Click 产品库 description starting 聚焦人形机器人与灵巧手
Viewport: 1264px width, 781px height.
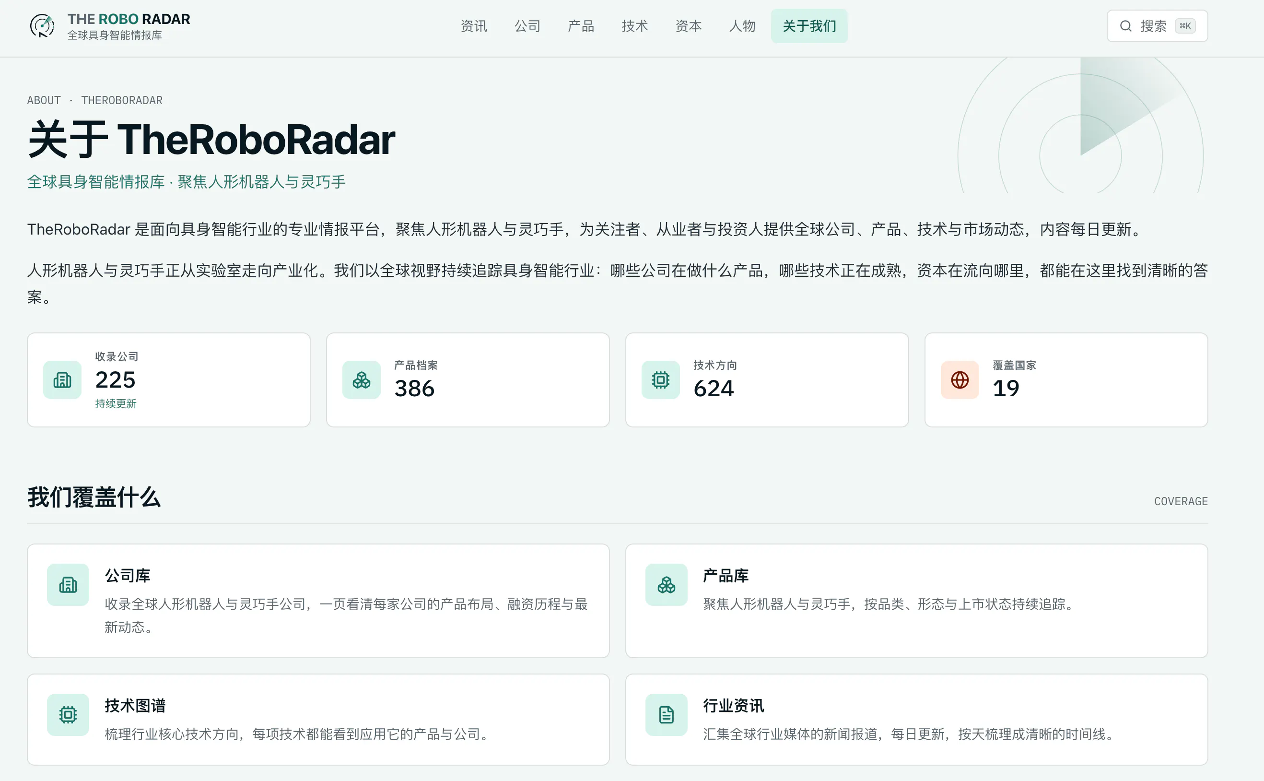tap(890, 604)
